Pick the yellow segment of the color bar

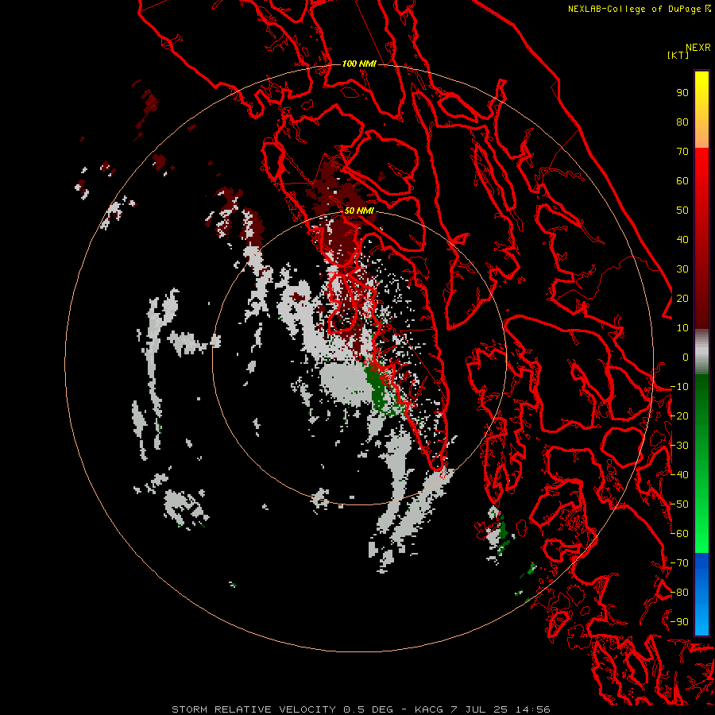point(701,89)
